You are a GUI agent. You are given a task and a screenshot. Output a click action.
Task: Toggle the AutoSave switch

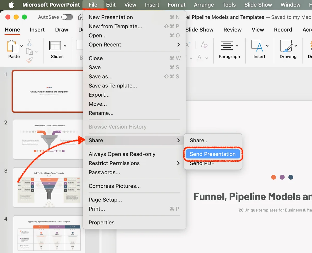tap(67, 17)
